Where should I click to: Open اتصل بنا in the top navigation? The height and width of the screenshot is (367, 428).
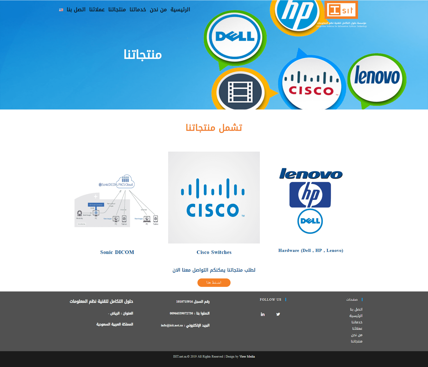[x=76, y=9]
